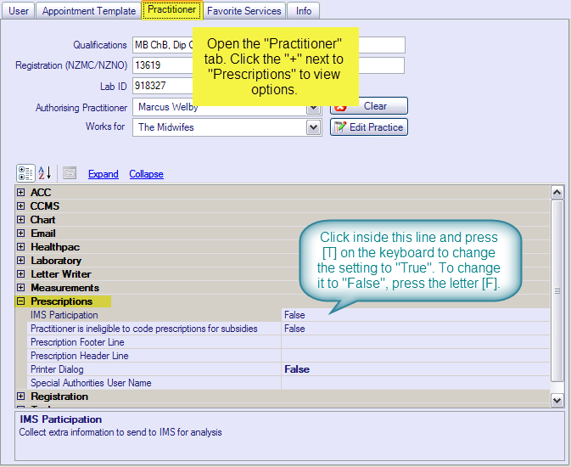This screenshot has height=467, width=571.
Task: Click the IMS Participation False value
Action: (294, 315)
